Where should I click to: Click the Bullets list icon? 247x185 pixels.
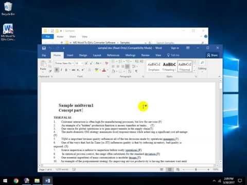(x=113, y=61)
